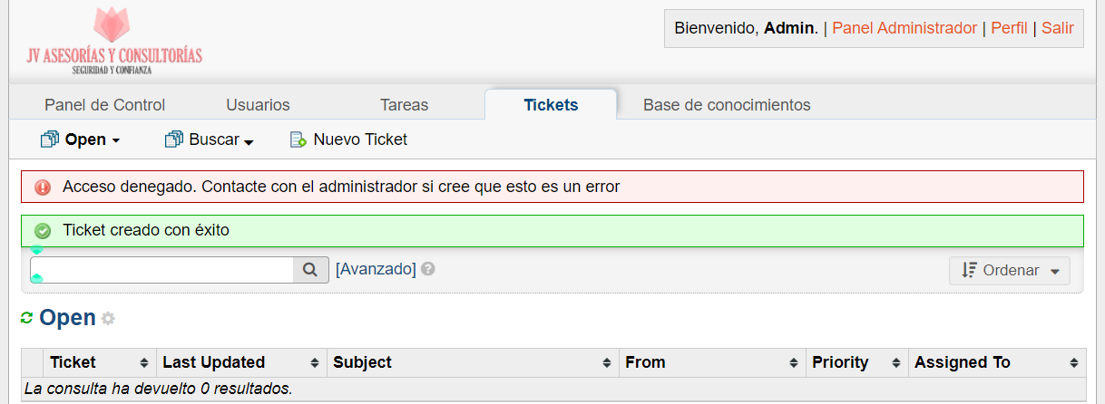Image resolution: width=1105 pixels, height=404 pixels.
Task: Switch to the Panel de Control tab
Action: [105, 105]
